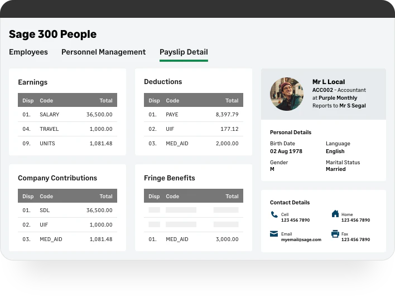This screenshot has height=299, width=395.
Task: Click the Cell number 123 456 7890
Action: tap(296, 220)
